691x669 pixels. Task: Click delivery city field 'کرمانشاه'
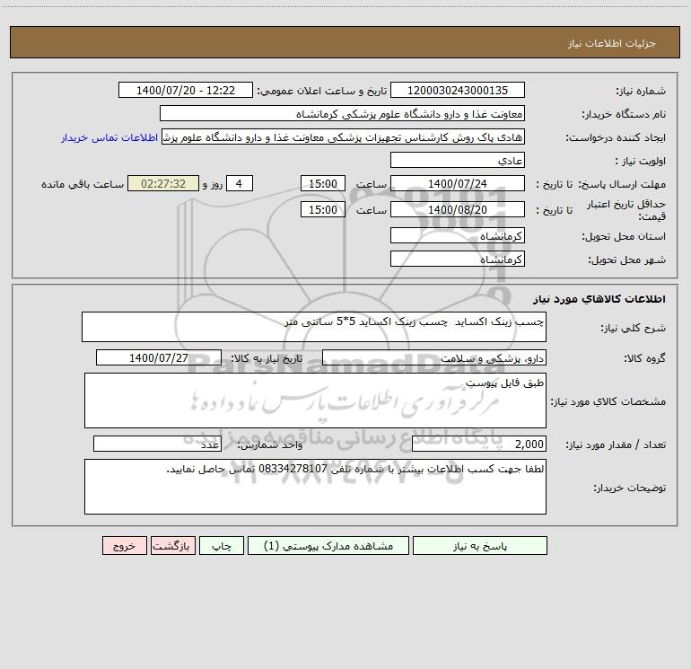[x=458, y=259]
